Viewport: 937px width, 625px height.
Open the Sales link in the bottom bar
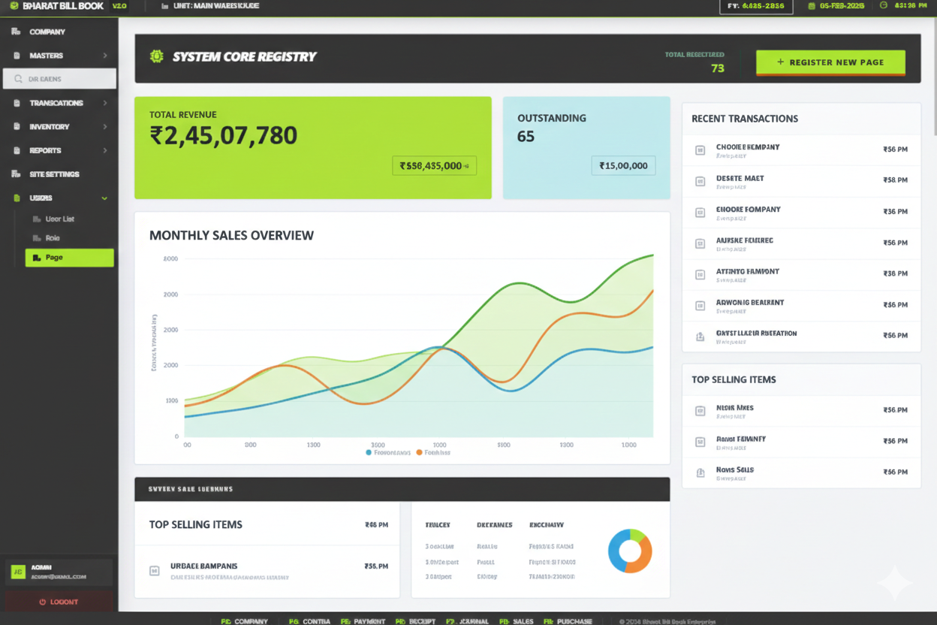[517, 621]
